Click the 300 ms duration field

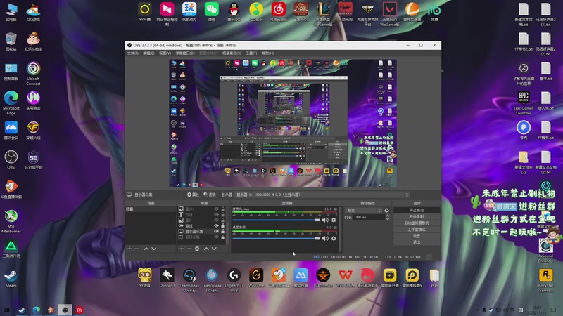[x=369, y=217]
